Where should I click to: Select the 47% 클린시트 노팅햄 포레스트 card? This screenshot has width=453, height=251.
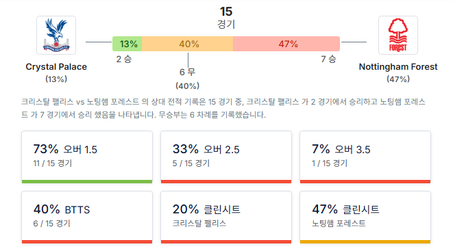[x=365, y=217]
